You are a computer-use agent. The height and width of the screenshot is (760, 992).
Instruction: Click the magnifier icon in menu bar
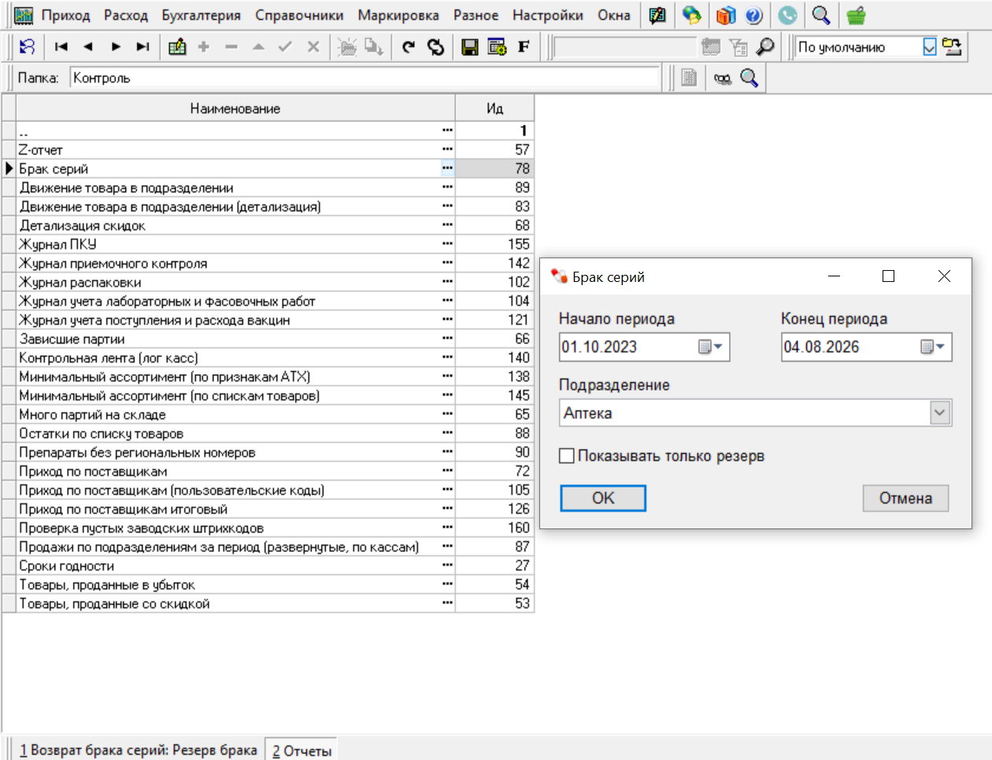821,15
